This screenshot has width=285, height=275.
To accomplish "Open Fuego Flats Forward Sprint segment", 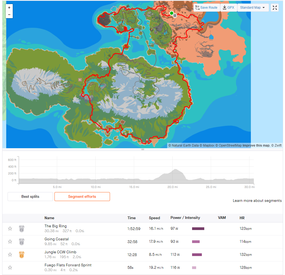I will coord(68,265).
